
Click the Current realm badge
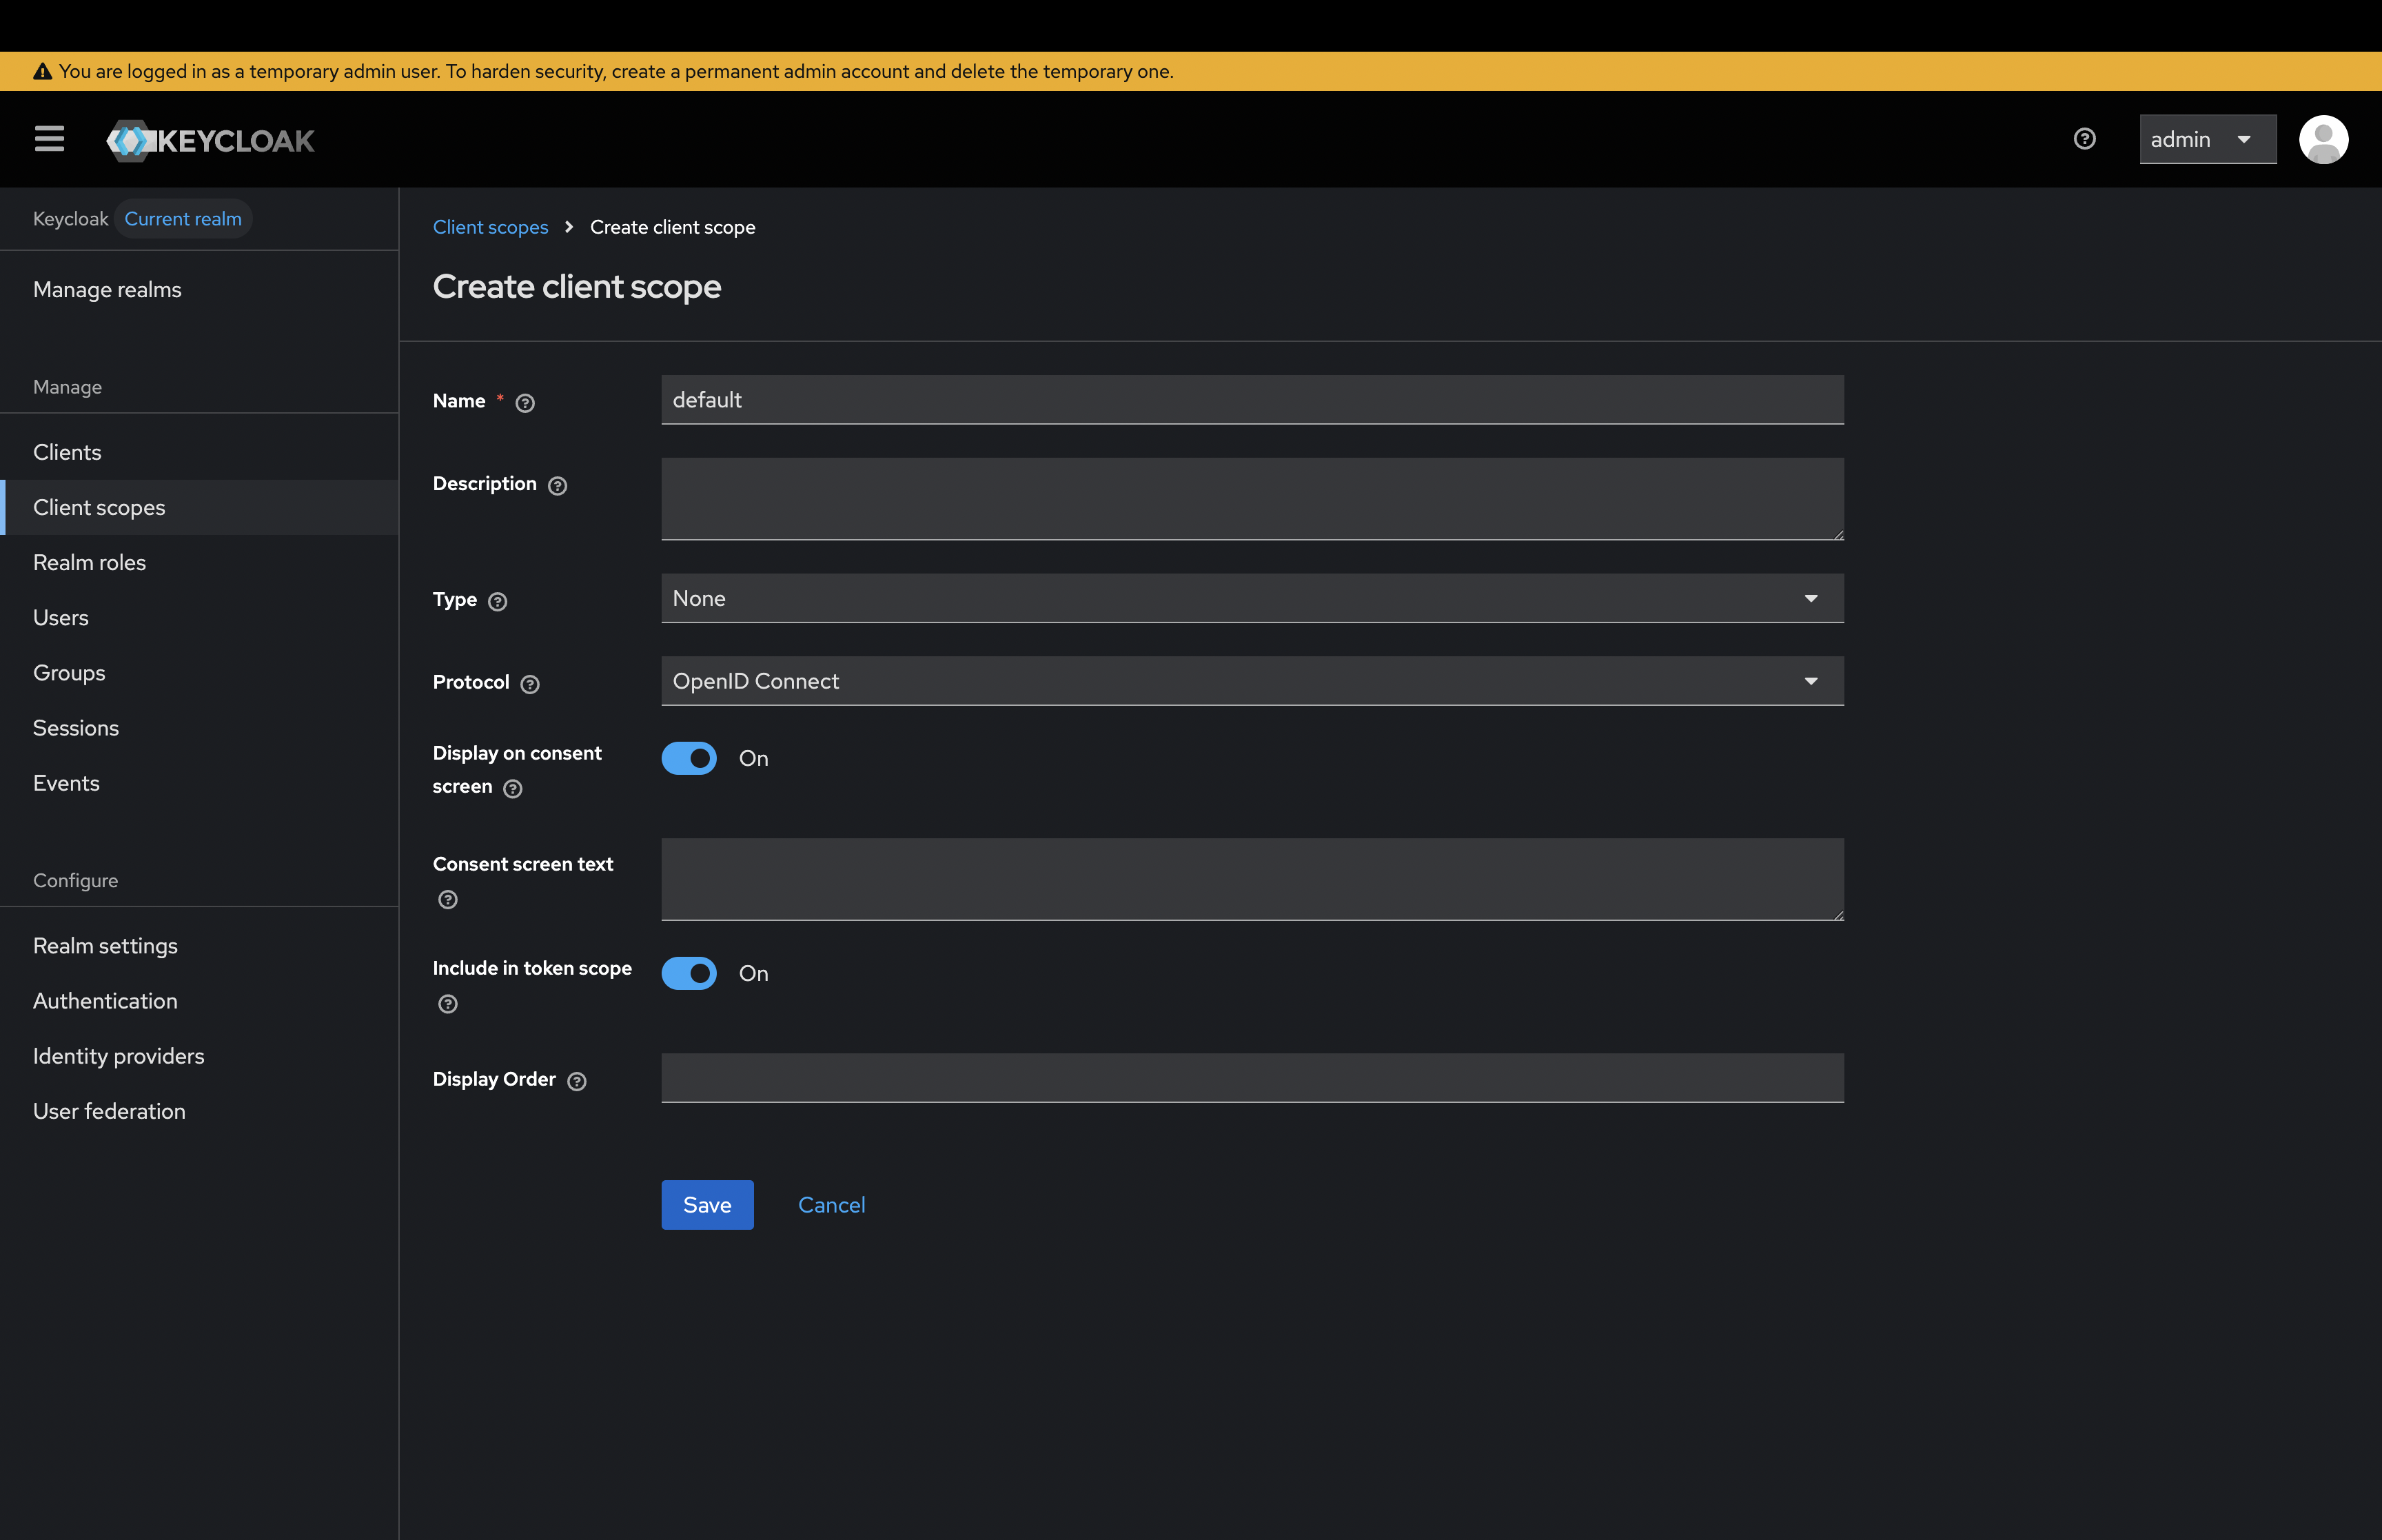[x=183, y=219]
